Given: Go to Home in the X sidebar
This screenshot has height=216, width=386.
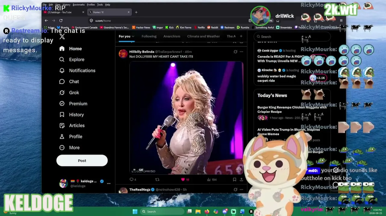Looking at the screenshot, I should tap(71, 49).
